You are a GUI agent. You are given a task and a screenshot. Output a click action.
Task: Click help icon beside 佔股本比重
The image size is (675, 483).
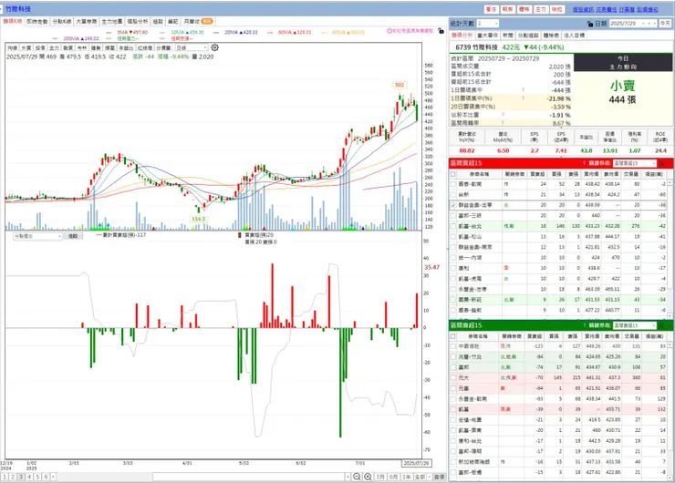pyautogui.click(x=503, y=115)
